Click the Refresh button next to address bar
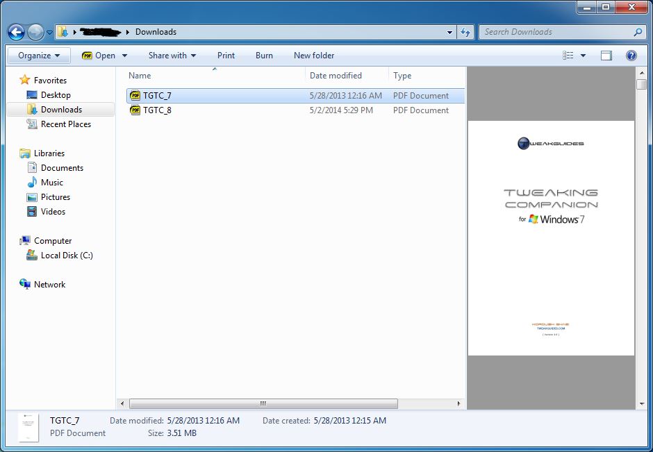653x452 pixels. (465, 32)
